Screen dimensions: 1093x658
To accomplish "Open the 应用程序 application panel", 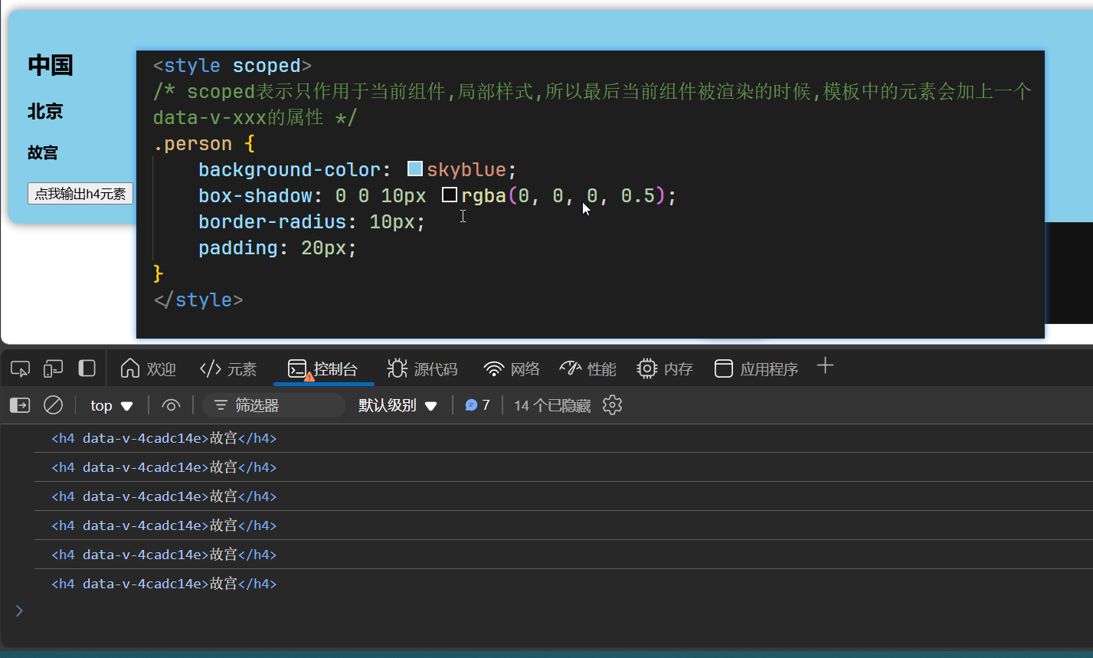I will pyautogui.click(x=756, y=369).
